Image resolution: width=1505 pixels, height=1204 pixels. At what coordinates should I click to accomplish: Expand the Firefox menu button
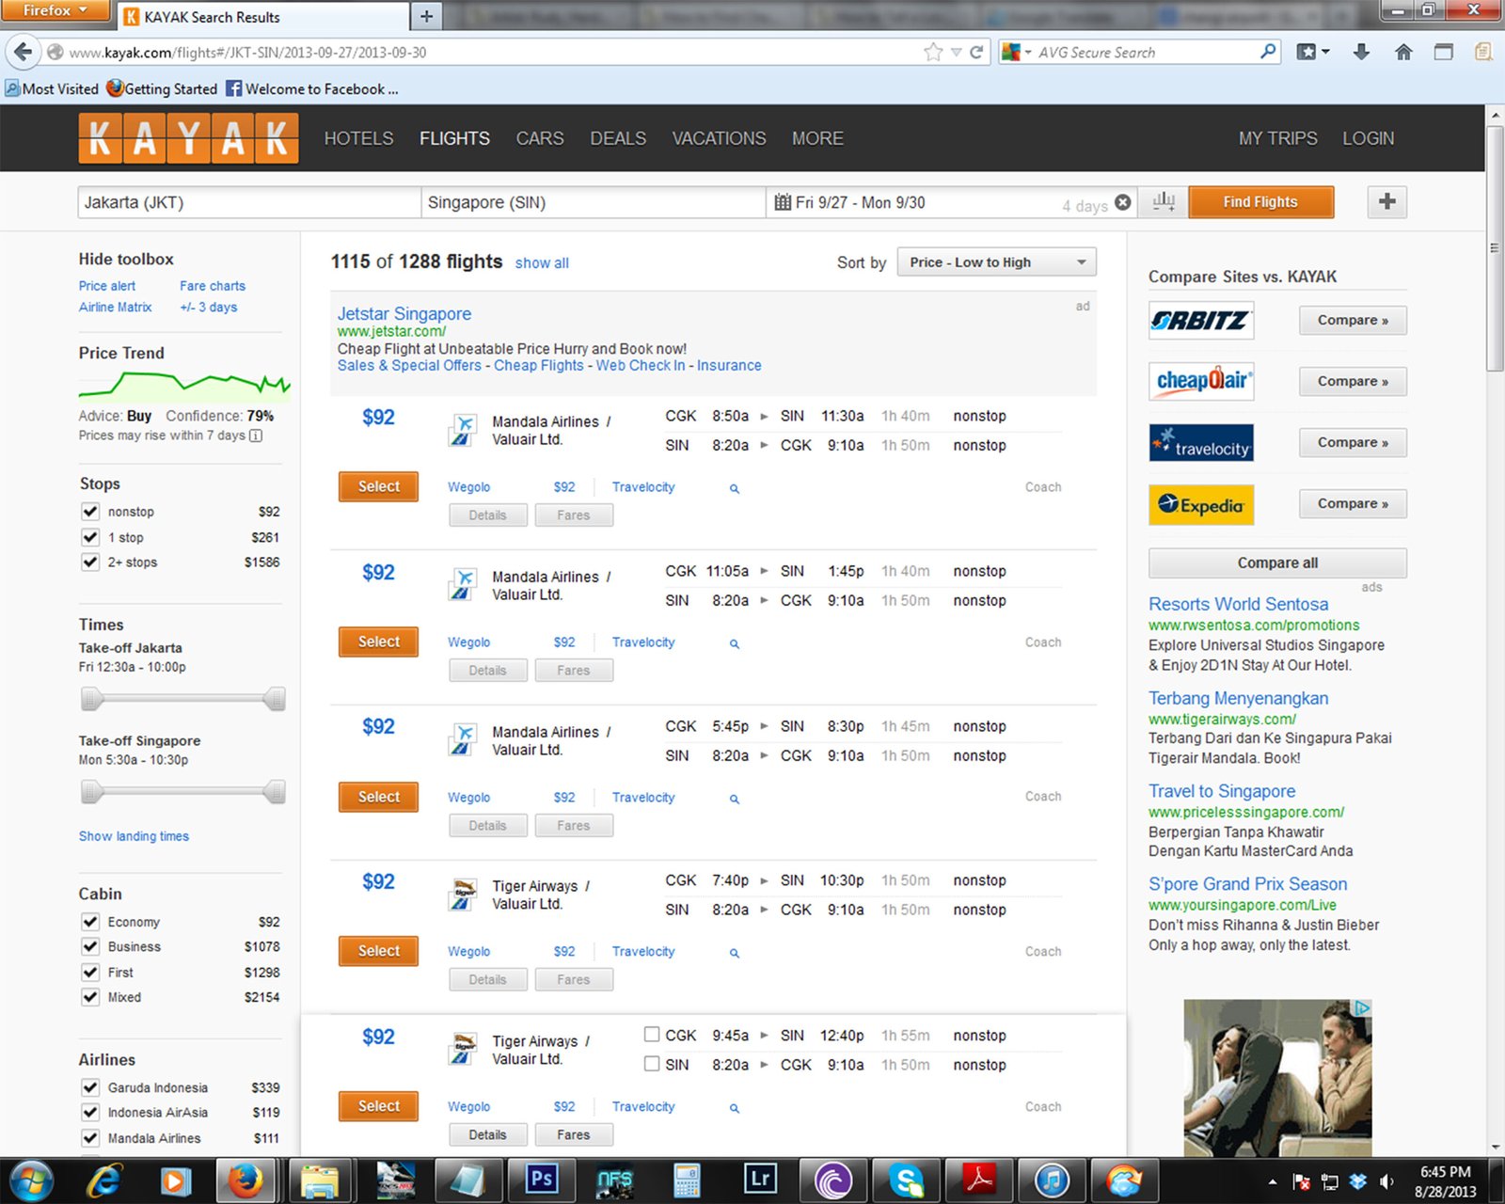(55, 10)
